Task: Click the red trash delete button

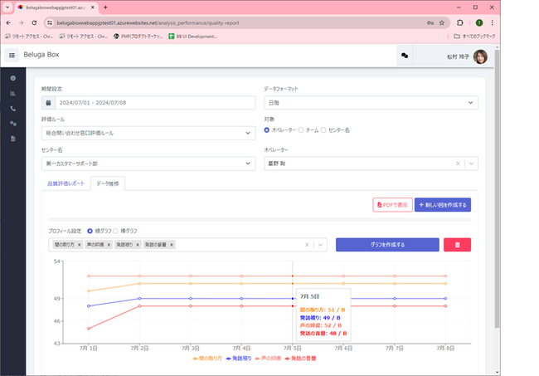Action: coord(457,245)
